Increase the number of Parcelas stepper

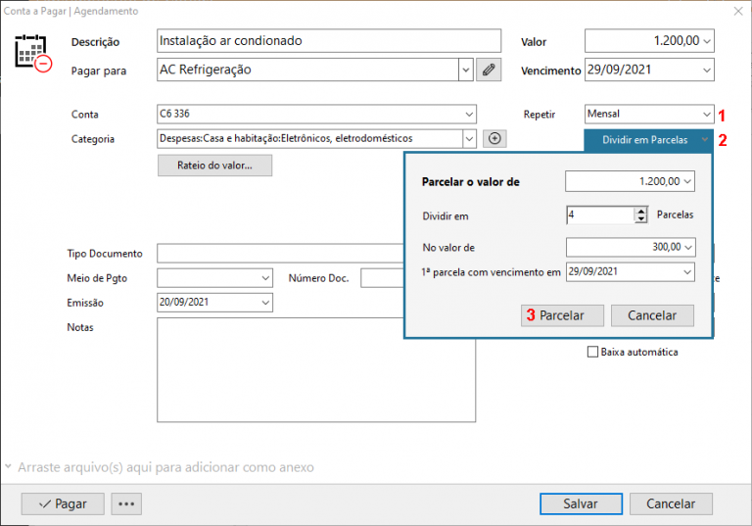pos(641,211)
